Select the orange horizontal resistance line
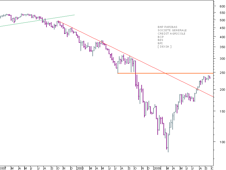This screenshot has width=226, height=170. click(x=165, y=73)
